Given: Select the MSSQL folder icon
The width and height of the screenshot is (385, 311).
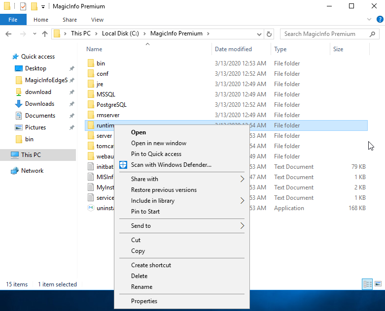Looking at the screenshot, I should click(91, 94).
